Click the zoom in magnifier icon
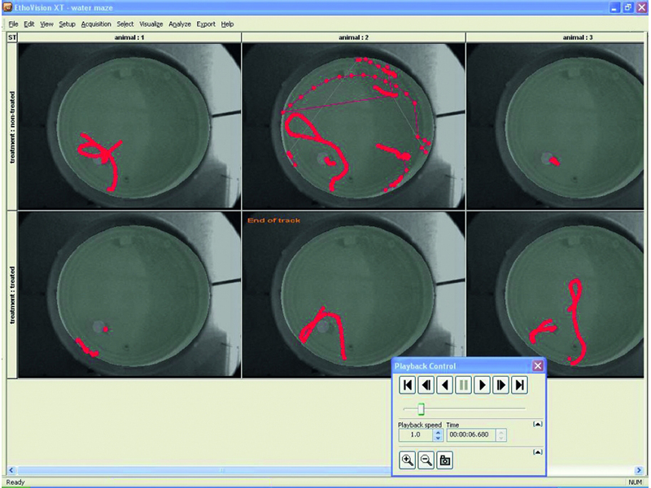651x488 pixels. [x=409, y=460]
